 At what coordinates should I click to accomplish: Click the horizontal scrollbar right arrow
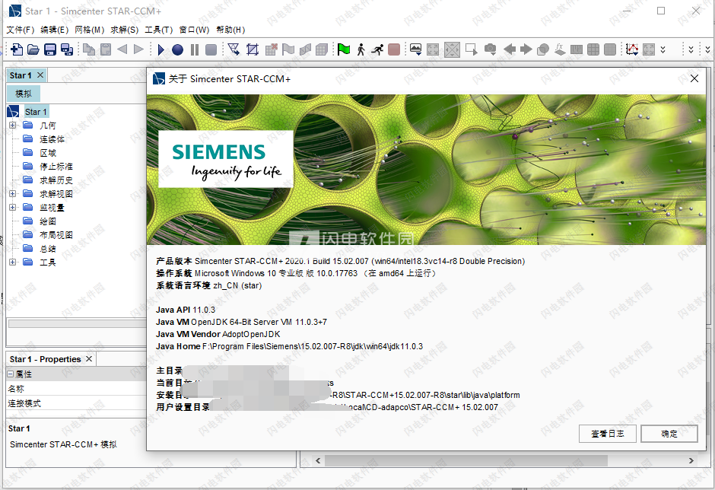(691, 461)
